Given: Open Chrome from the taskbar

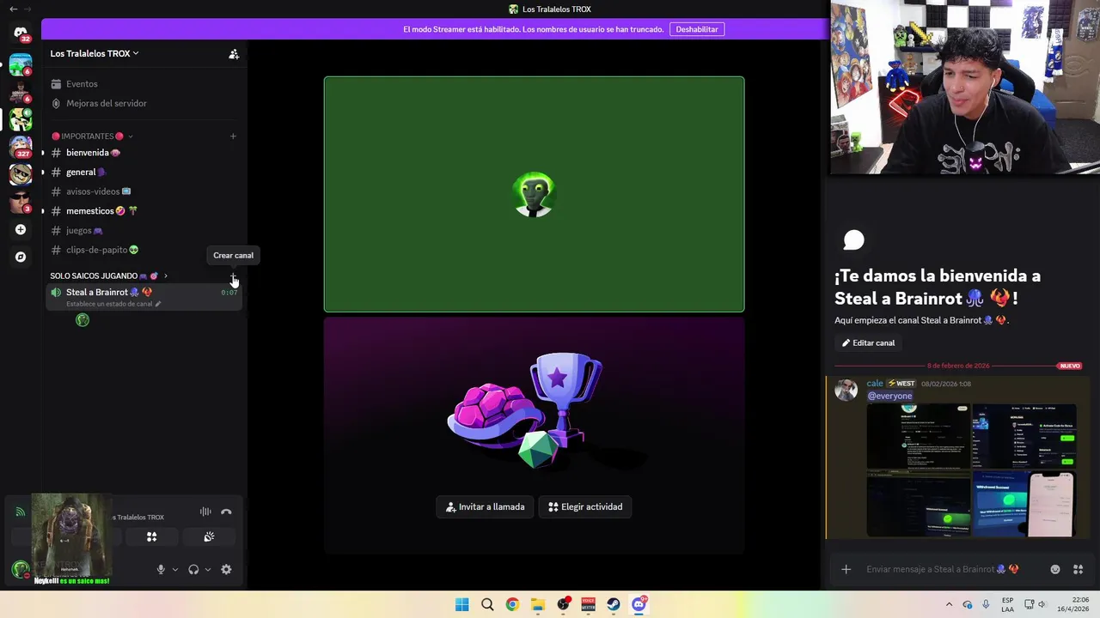Looking at the screenshot, I should coord(512,604).
